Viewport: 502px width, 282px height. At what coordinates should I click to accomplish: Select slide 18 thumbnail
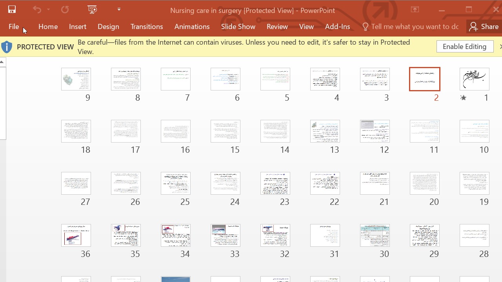click(x=76, y=131)
